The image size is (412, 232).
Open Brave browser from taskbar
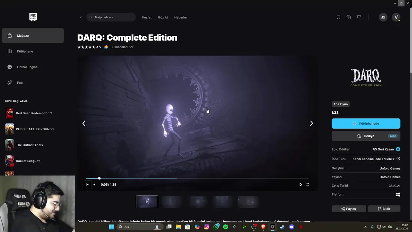tap(263, 227)
